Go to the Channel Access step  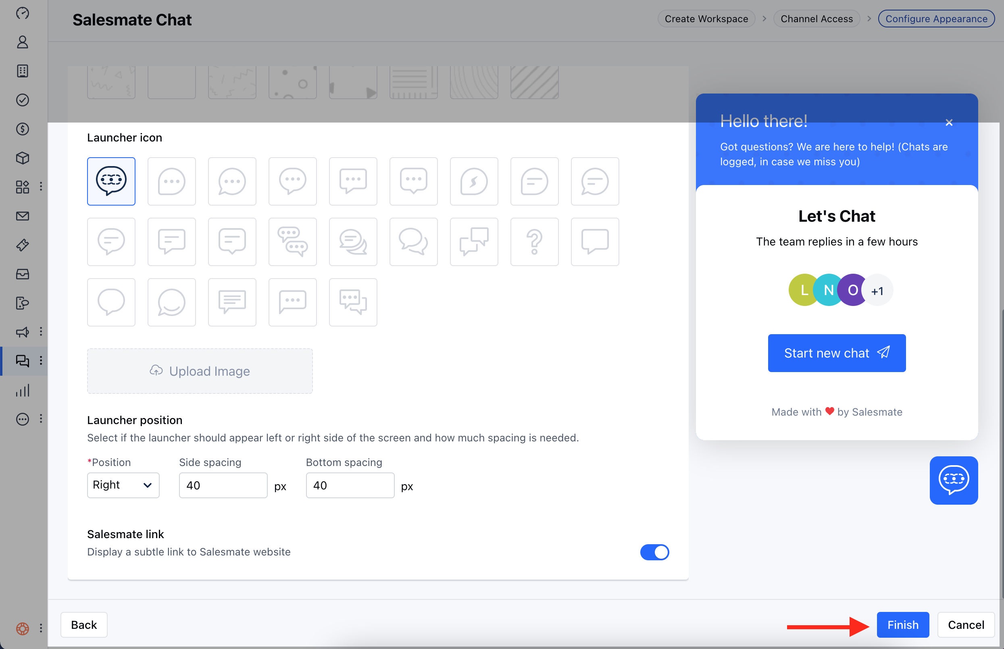pyautogui.click(x=817, y=19)
